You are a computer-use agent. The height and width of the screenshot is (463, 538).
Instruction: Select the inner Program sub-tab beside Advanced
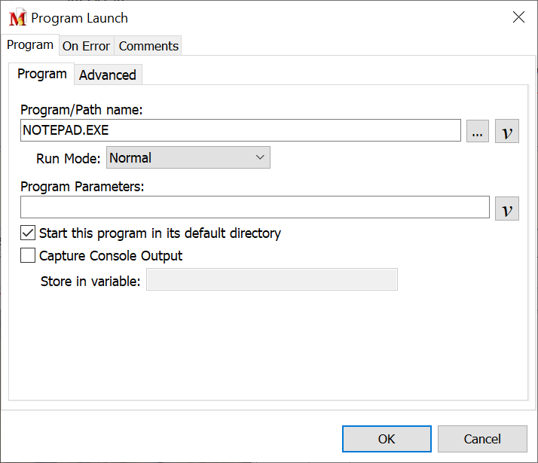(x=42, y=74)
